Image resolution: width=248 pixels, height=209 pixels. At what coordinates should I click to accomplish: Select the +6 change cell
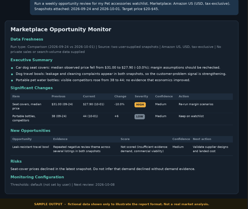[117, 116]
